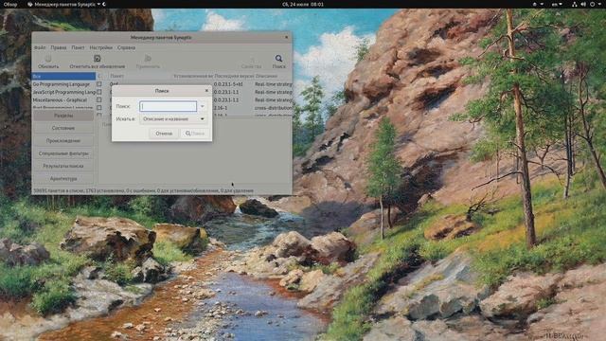Select Miscellaneous - Graphical section

pyautogui.click(x=63, y=99)
